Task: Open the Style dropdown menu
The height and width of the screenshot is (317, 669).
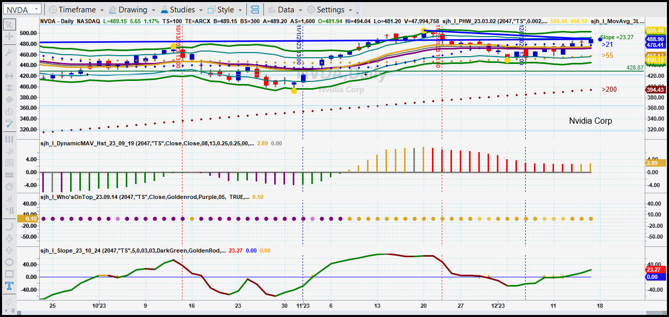Action: [225, 9]
